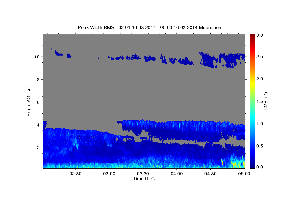Click the colorbar value '0.0'
This screenshot has height=202, width=303.
click(x=260, y=167)
